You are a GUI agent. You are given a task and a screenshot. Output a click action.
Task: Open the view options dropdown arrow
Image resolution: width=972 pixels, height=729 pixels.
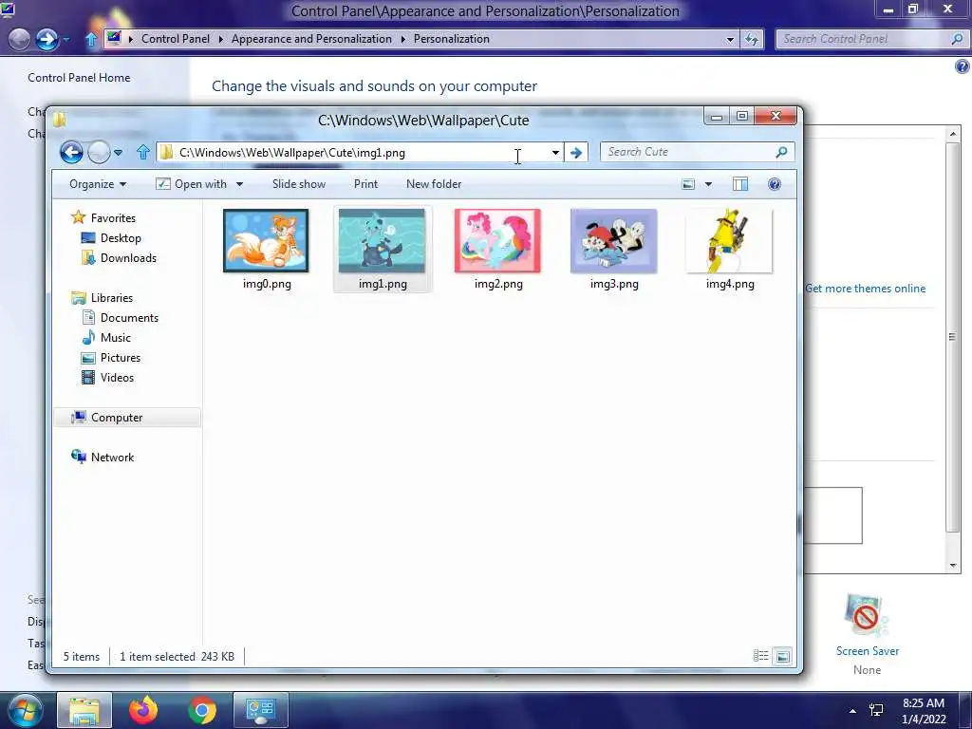(x=708, y=184)
